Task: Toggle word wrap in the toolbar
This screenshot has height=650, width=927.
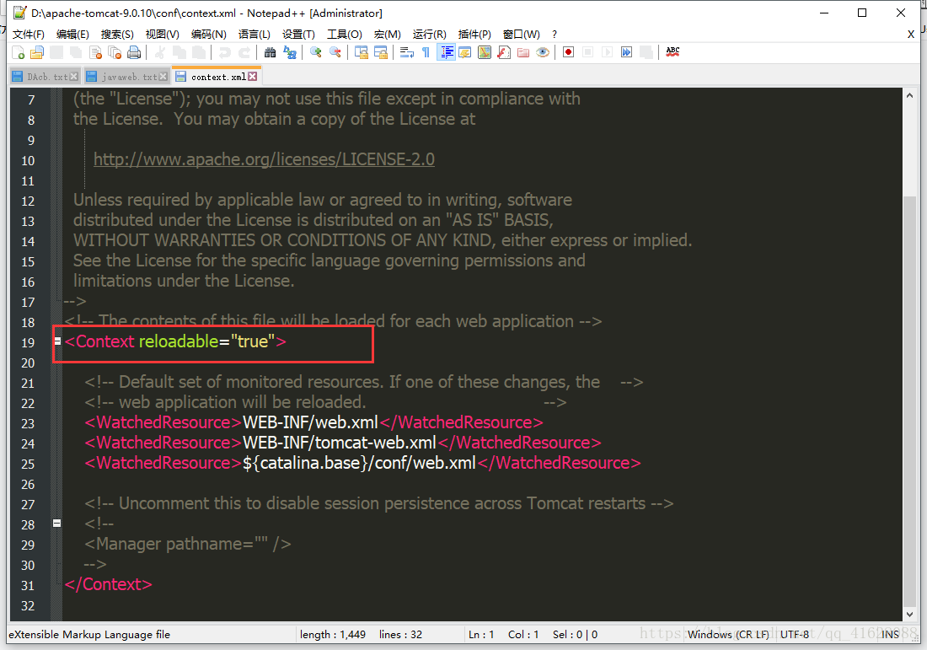Action: click(x=407, y=52)
